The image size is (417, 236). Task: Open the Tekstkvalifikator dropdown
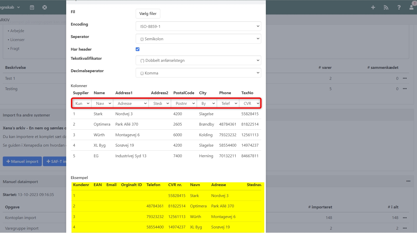pyautogui.click(x=198, y=60)
